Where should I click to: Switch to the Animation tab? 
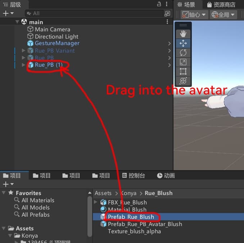[x=166, y=176]
